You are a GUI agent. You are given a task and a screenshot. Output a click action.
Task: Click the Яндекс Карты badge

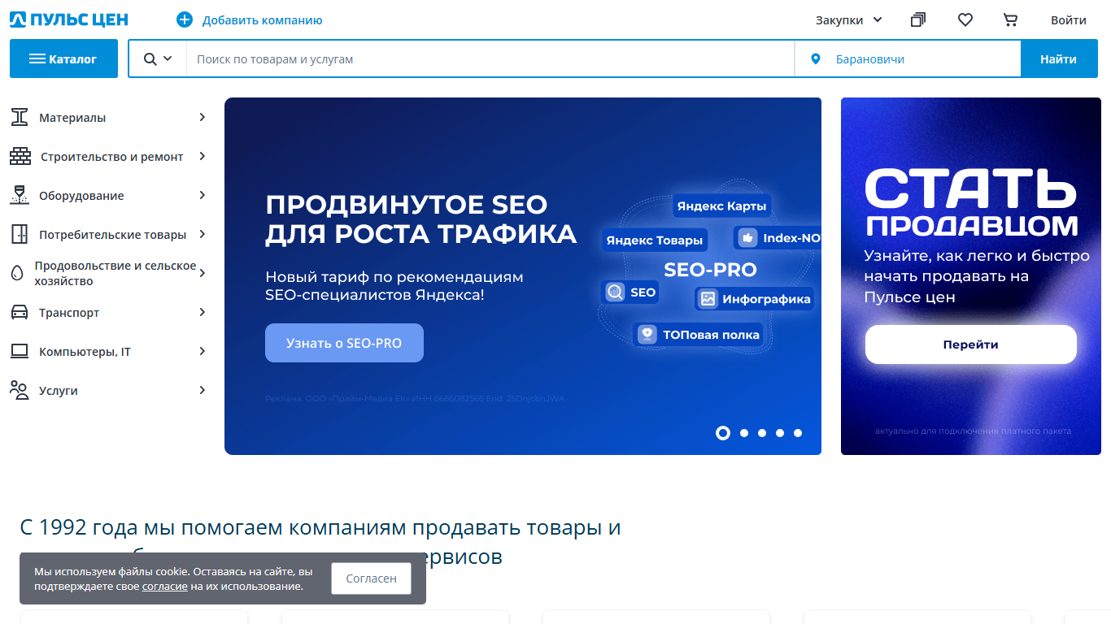pyautogui.click(x=722, y=206)
